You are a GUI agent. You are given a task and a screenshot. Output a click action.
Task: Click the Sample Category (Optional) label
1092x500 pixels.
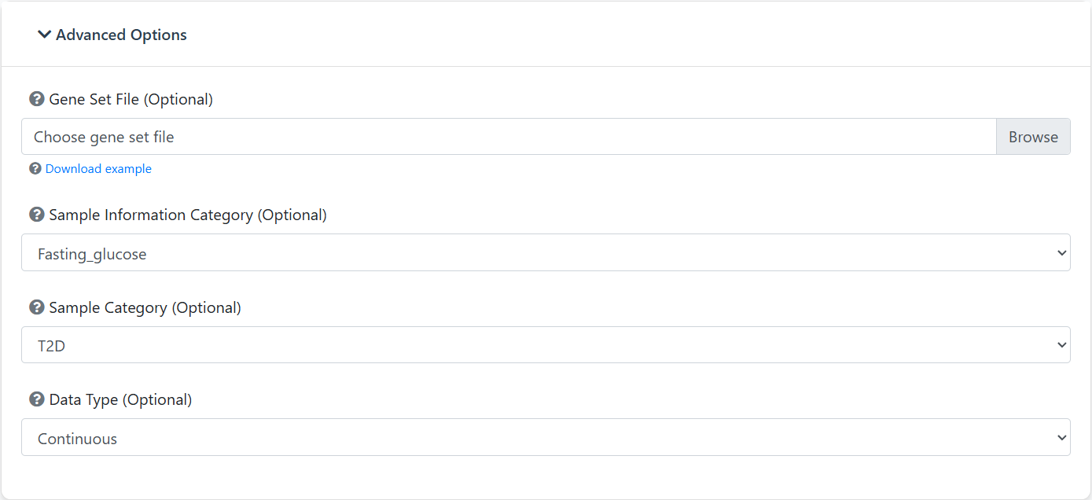[x=145, y=307]
